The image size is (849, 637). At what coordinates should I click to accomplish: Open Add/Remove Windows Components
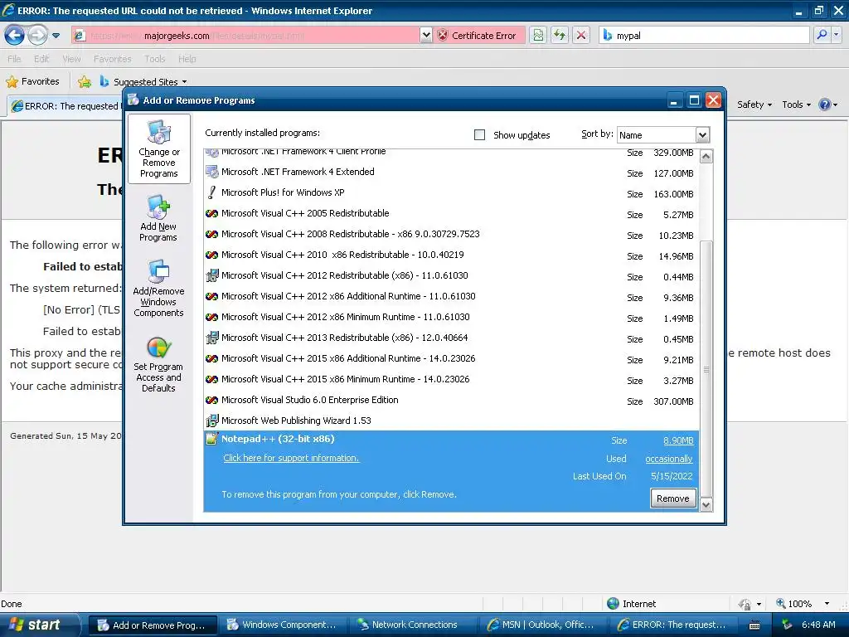(x=158, y=288)
